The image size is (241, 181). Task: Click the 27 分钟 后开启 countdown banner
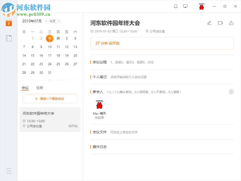point(162,43)
